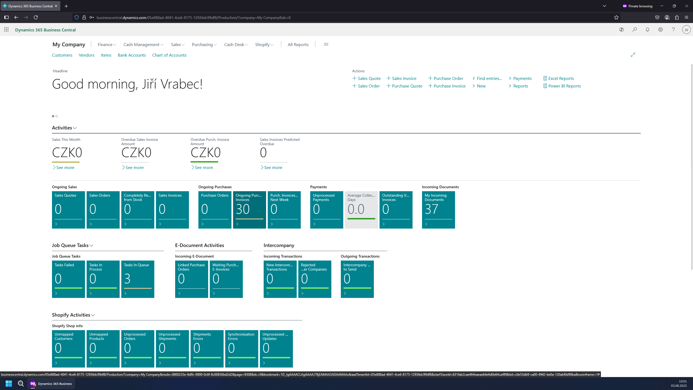
Task: Open the JV user account avatar
Action: pos(687,30)
